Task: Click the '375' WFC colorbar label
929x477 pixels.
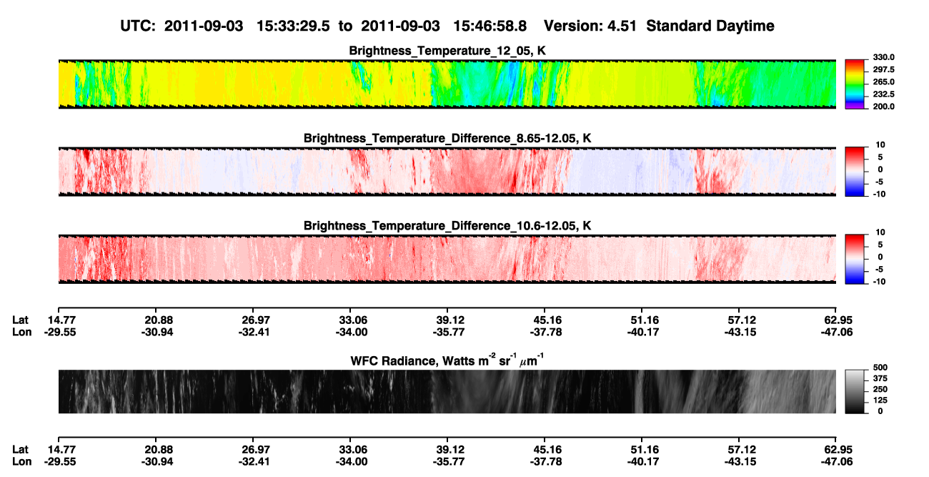Action: pos(880,378)
